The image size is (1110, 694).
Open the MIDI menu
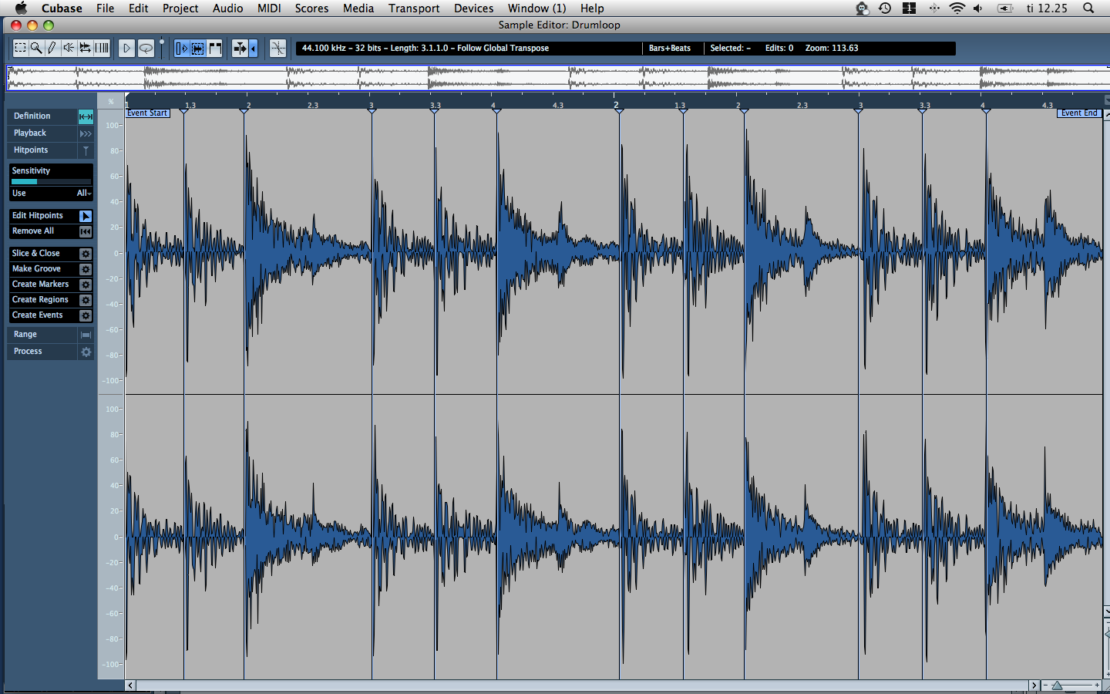[269, 8]
